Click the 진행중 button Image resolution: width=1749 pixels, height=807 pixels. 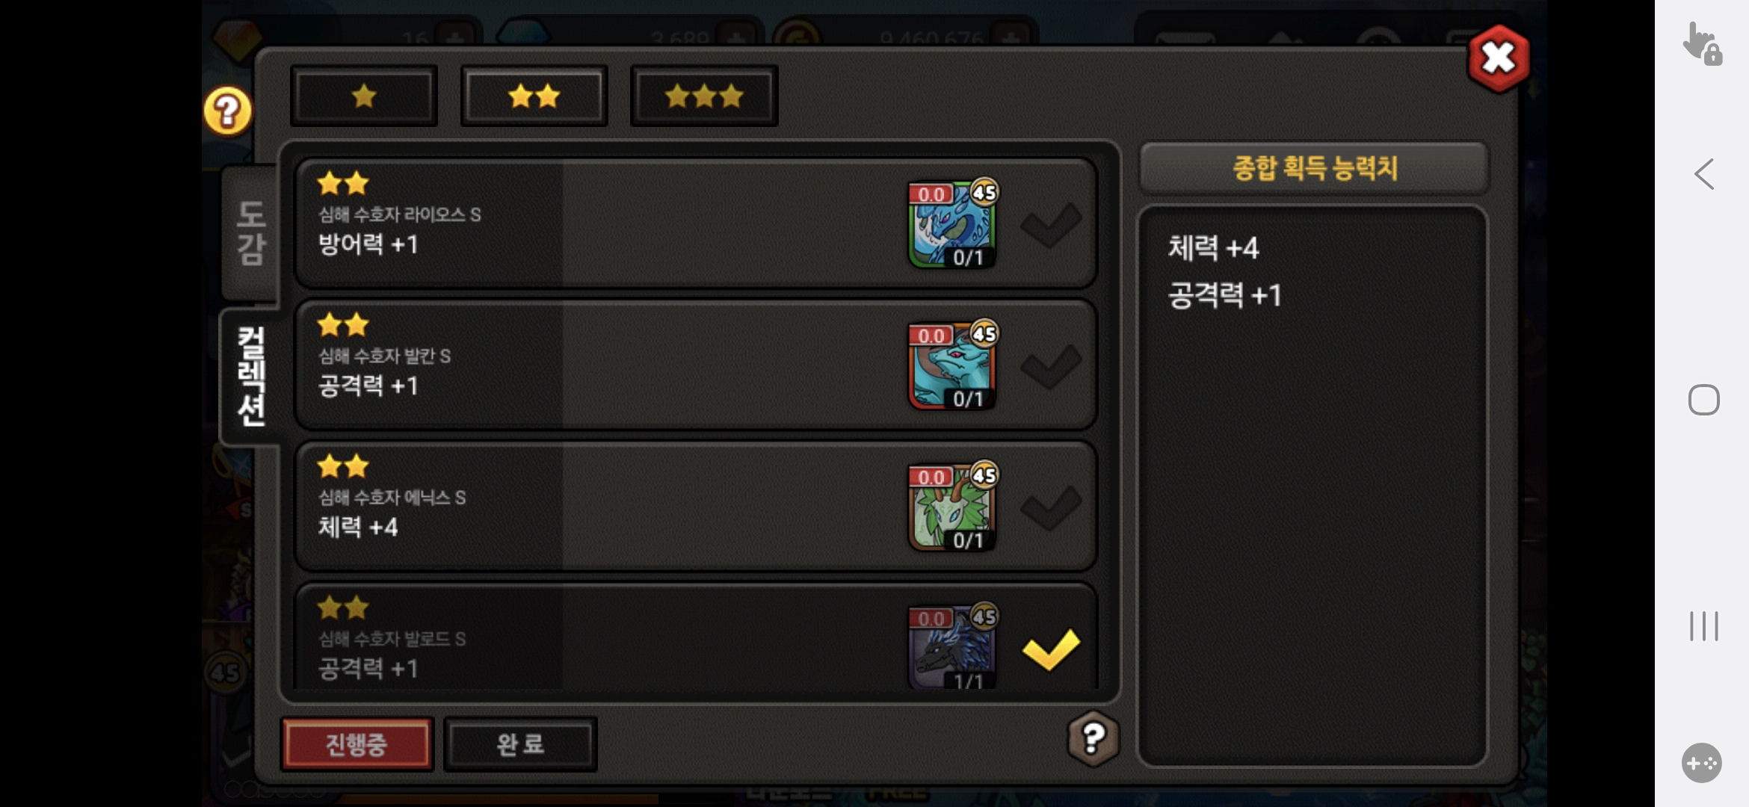point(357,744)
